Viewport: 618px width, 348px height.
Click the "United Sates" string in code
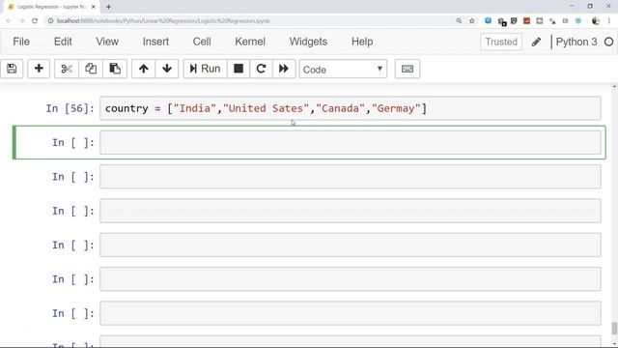tap(267, 108)
